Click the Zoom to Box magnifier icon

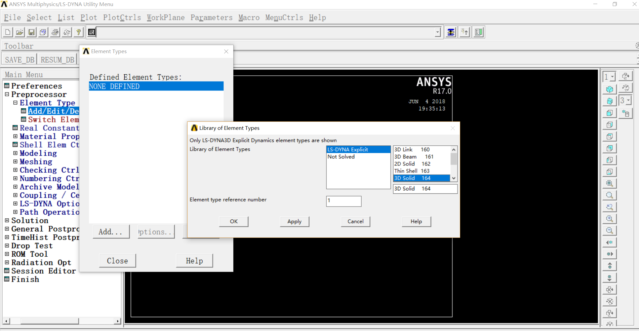[x=609, y=195]
